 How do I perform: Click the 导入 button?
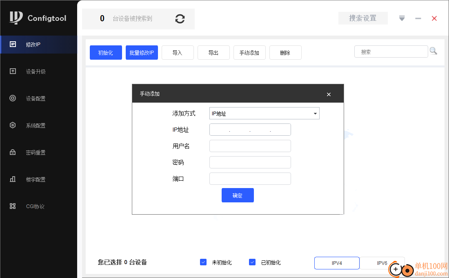178,52
